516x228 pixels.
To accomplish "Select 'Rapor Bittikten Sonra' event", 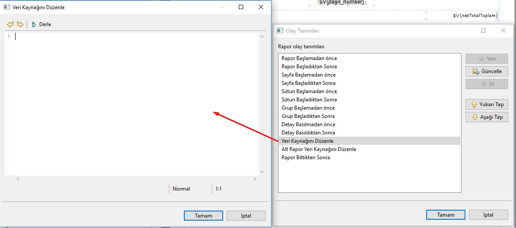I will (306, 158).
